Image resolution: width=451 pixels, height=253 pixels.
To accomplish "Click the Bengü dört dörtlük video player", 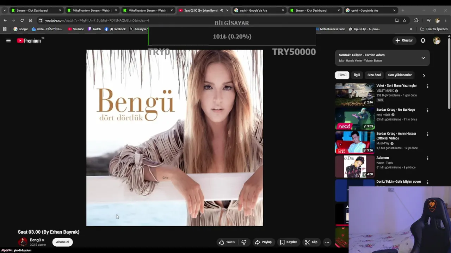I will 174,138.
